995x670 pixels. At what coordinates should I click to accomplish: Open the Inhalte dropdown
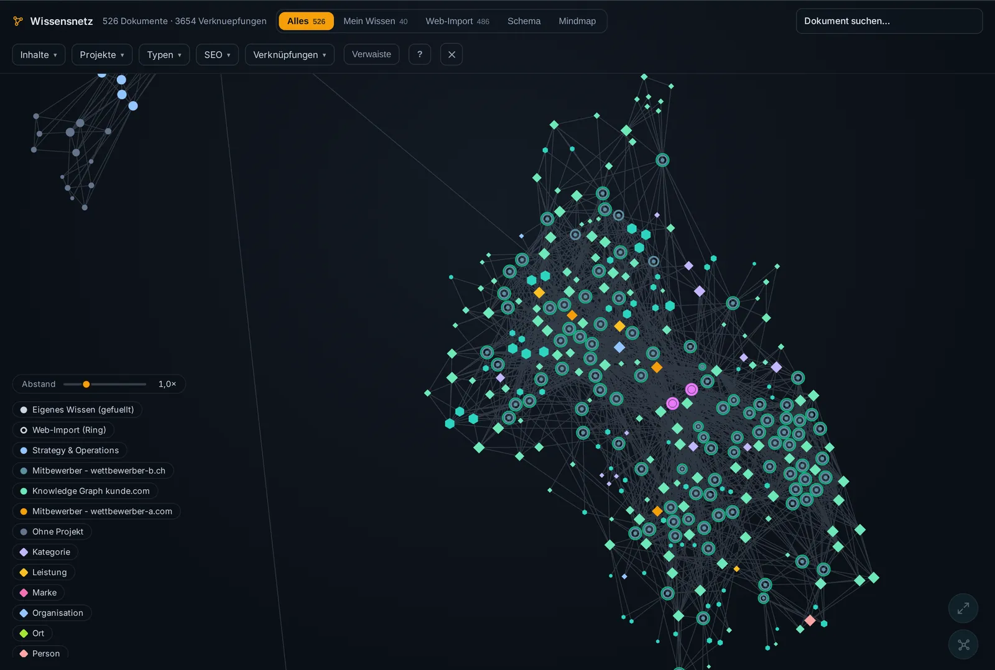pos(39,55)
